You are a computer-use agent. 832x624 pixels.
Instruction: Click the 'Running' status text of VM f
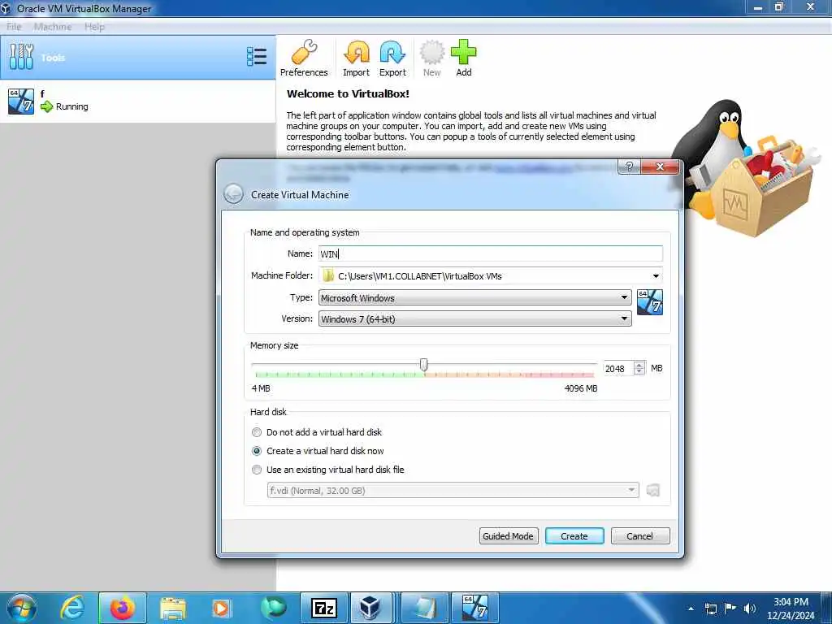72,106
